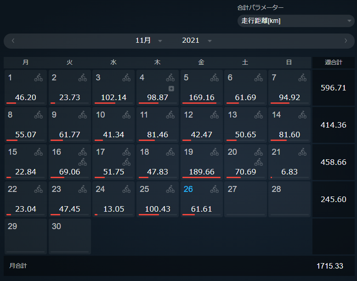Click the bike icon on day 8
Viewport: 357px width, 281px height.
(x=39, y=115)
